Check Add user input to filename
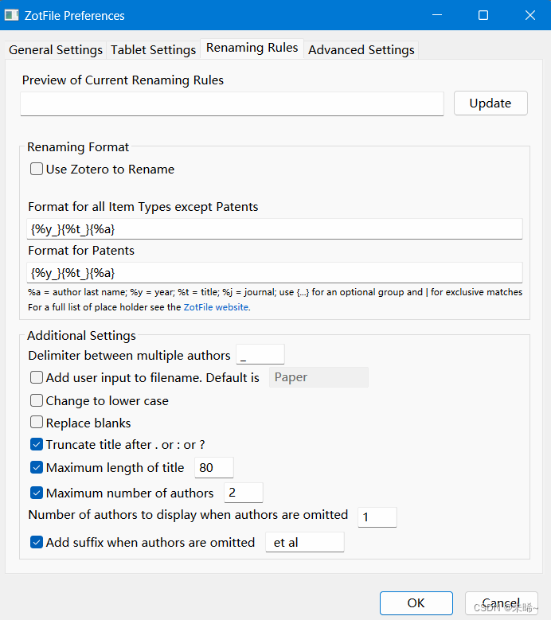This screenshot has width=551, height=620. coord(37,377)
